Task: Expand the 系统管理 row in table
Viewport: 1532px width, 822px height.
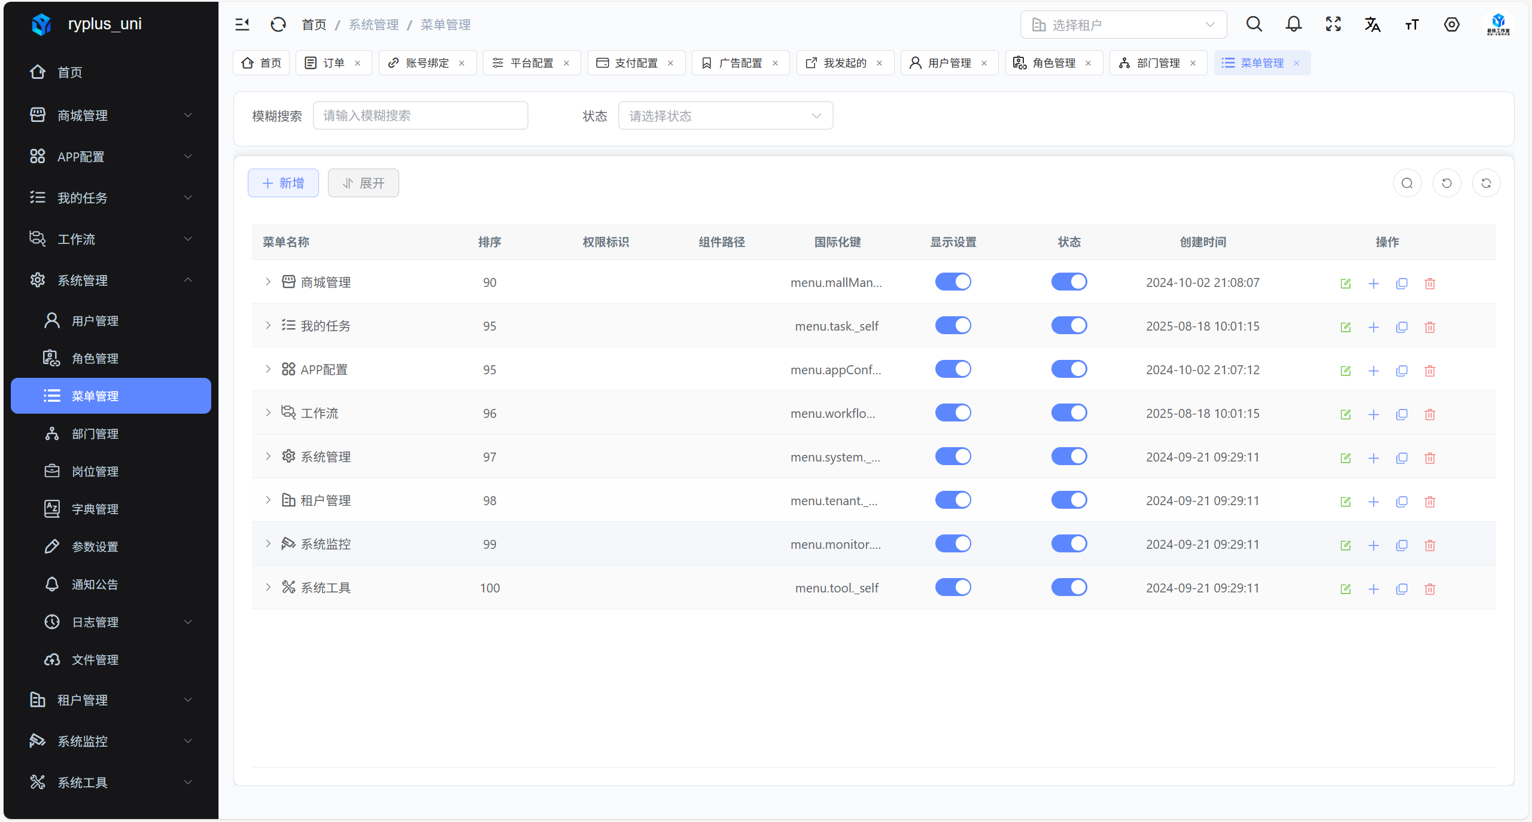Action: coord(268,456)
